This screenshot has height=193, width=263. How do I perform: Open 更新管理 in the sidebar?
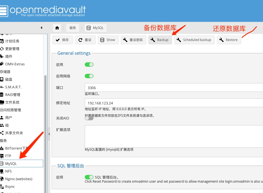tap(22, 49)
